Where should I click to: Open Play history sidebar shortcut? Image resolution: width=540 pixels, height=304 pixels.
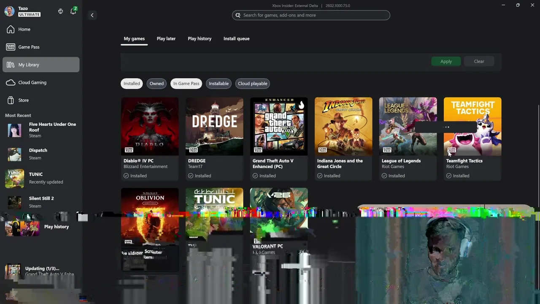pyautogui.click(x=41, y=227)
